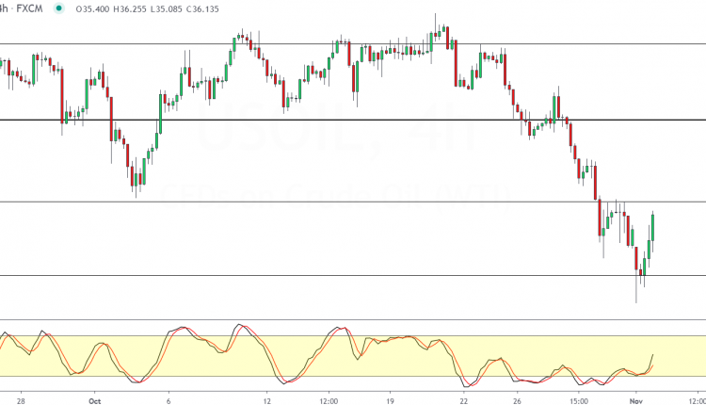Select the thick black horizontal line
The width and height of the screenshot is (706, 405).
pyautogui.click(x=282, y=121)
